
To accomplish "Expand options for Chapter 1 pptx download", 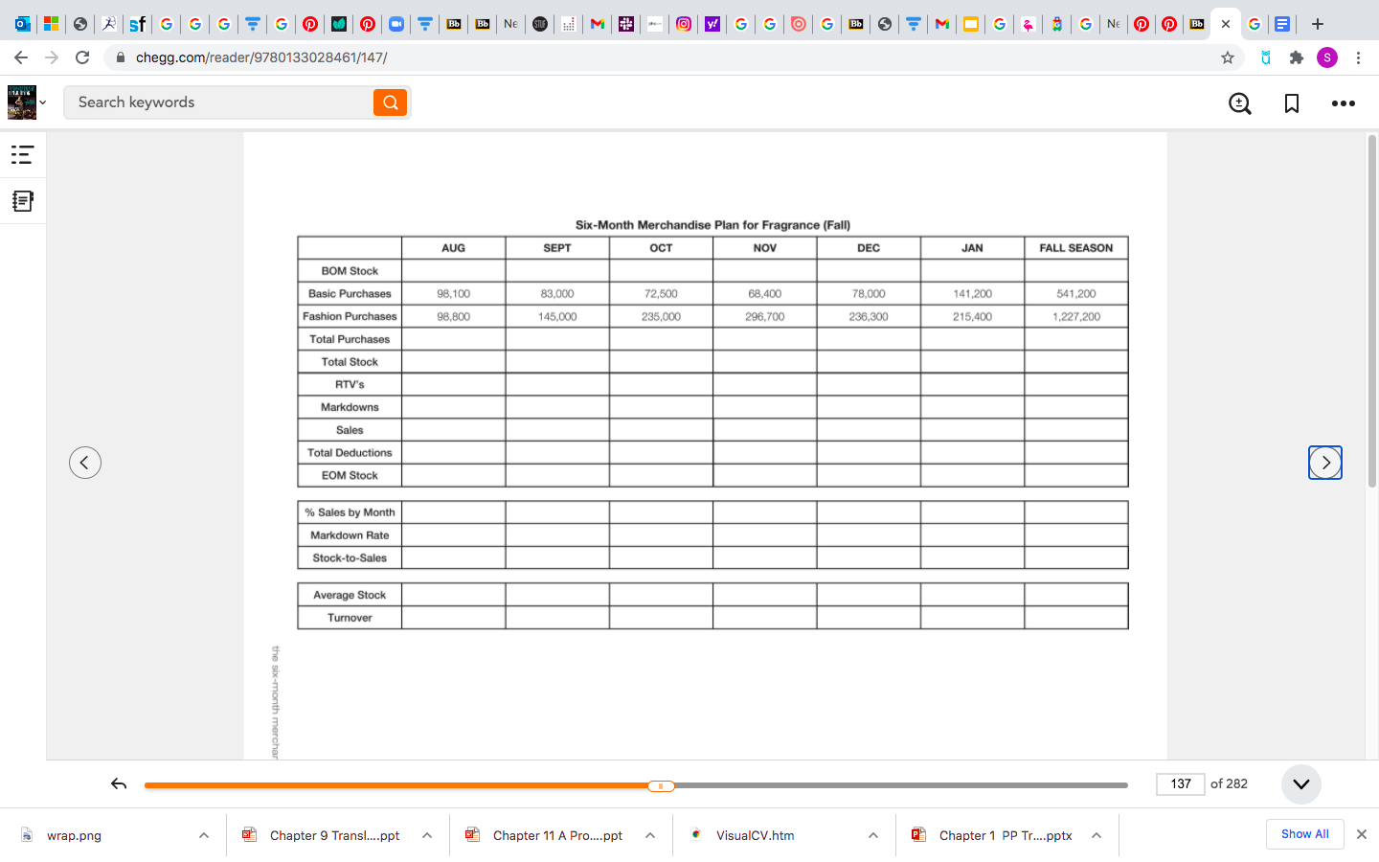I will click(x=1096, y=835).
